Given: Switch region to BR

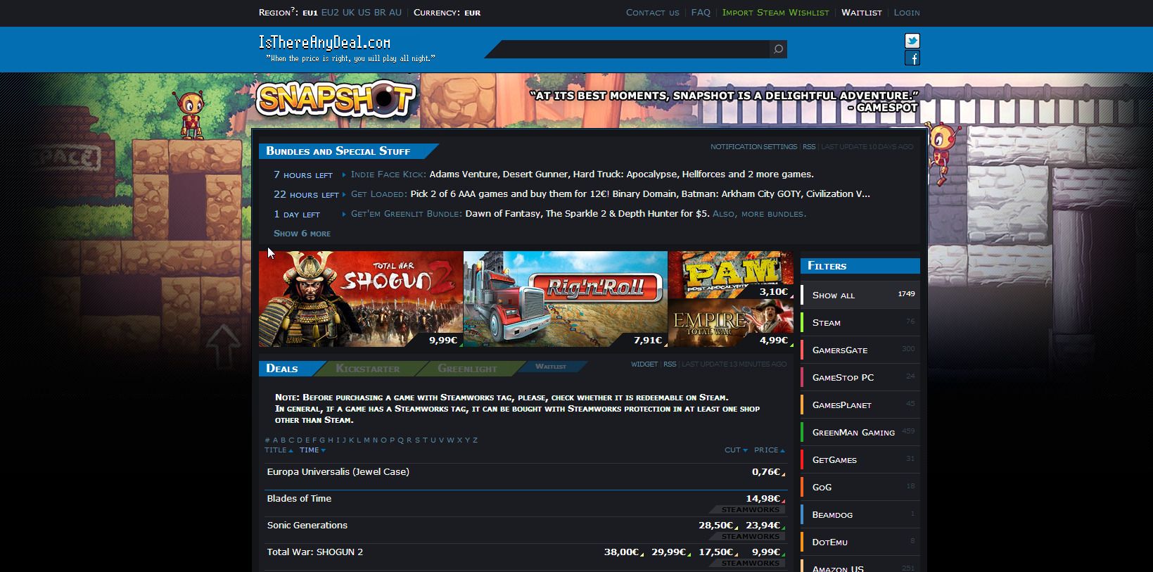Looking at the screenshot, I should point(380,13).
